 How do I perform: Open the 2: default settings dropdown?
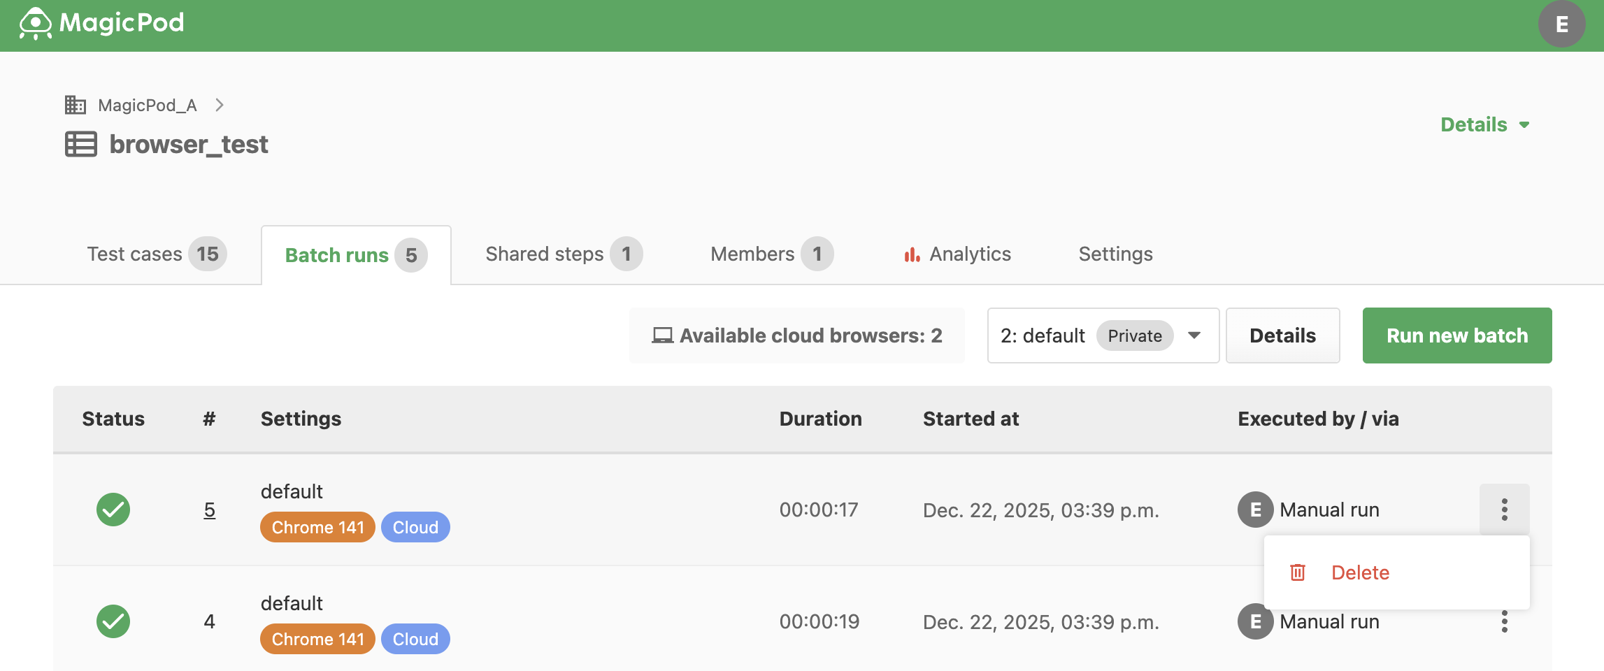1103,335
